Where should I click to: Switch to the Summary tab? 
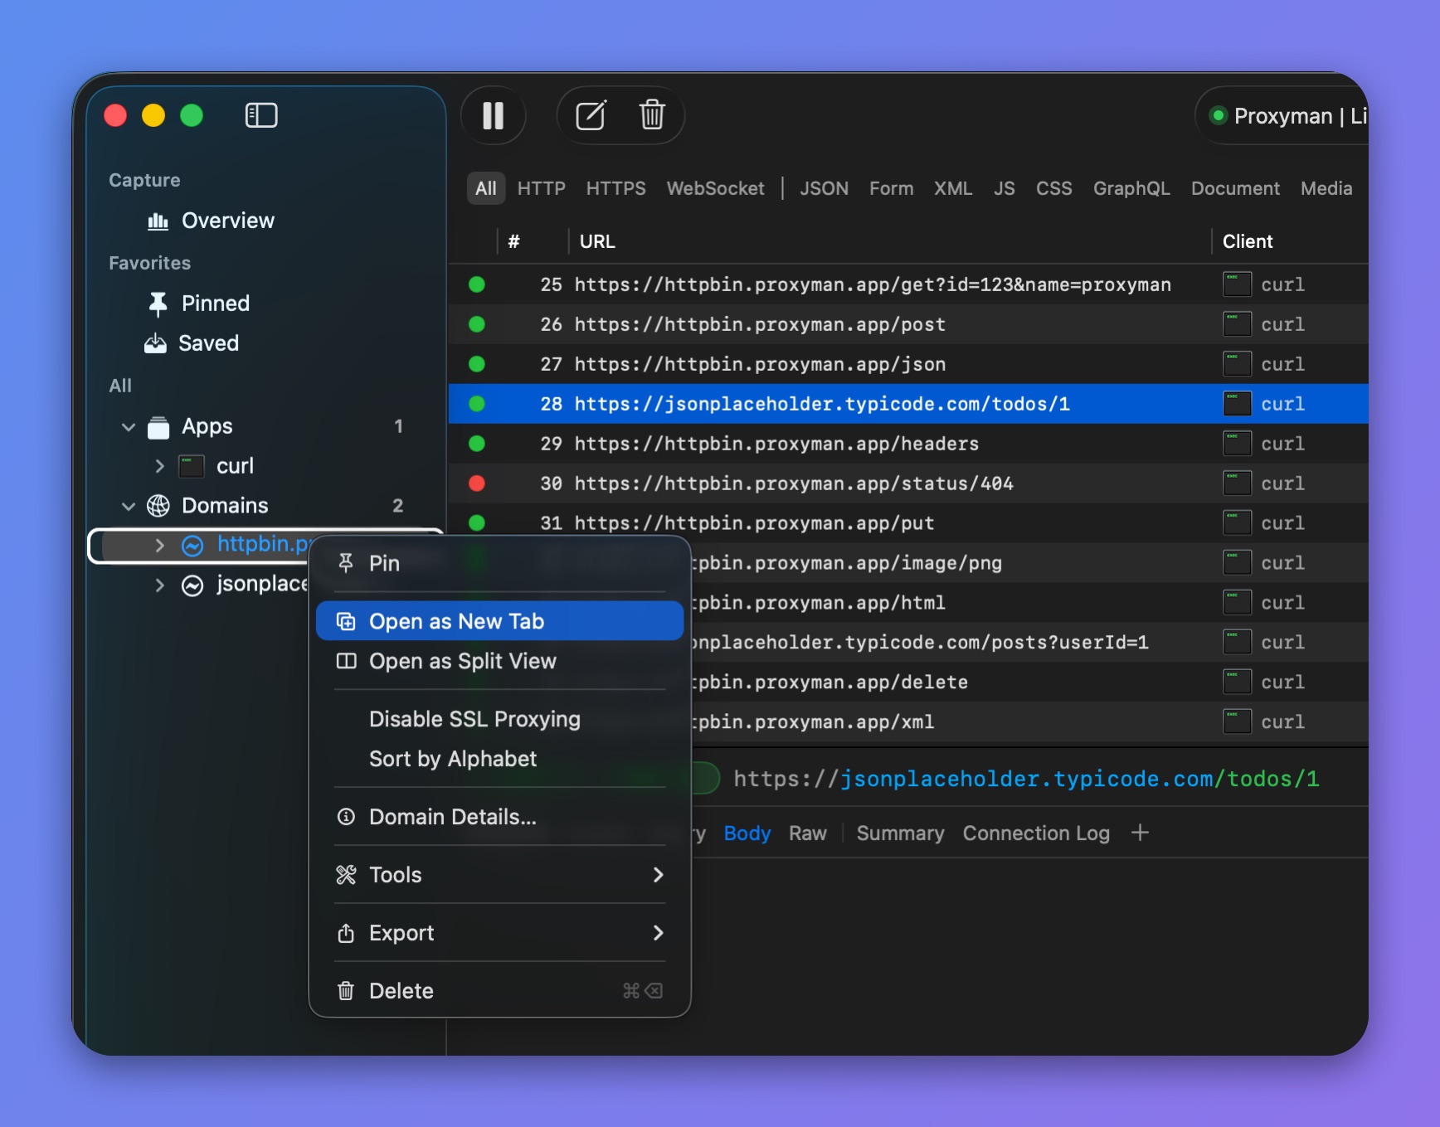click(900, 833)
